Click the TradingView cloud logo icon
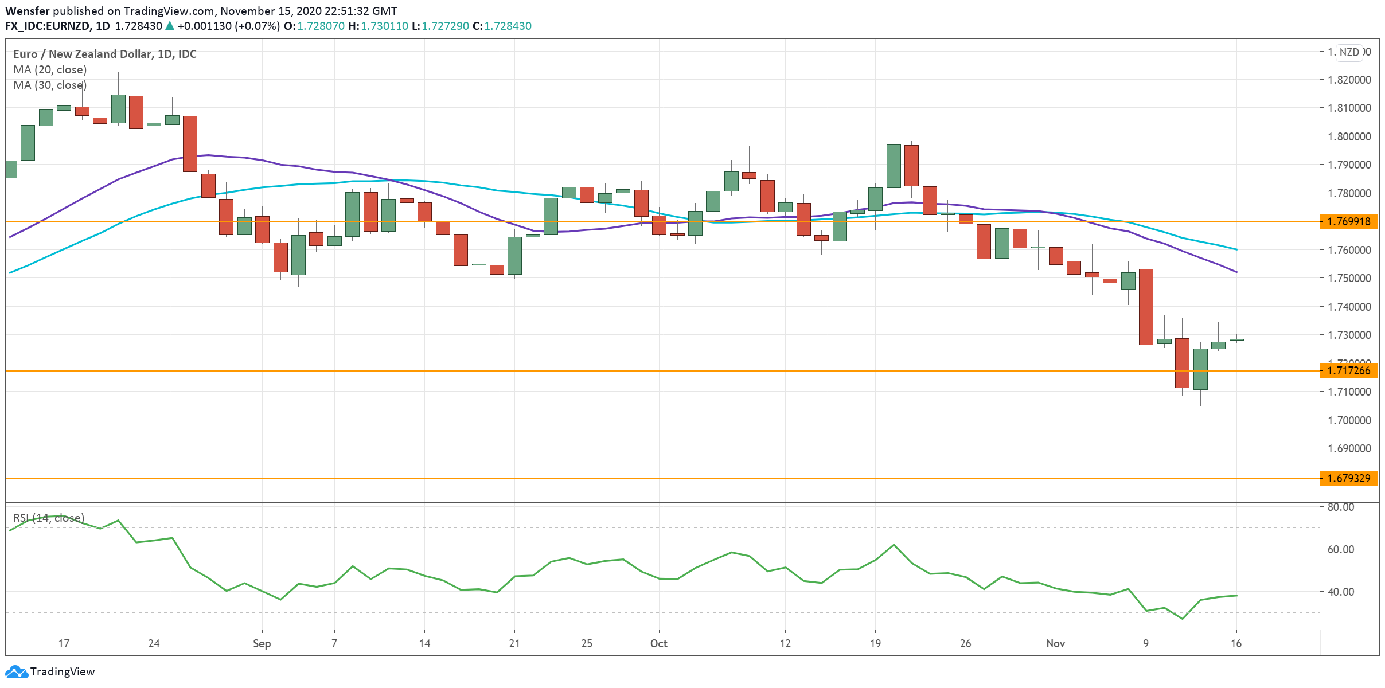 coord(16,671)
